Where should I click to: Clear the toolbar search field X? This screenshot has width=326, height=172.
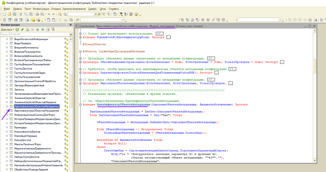99,14
